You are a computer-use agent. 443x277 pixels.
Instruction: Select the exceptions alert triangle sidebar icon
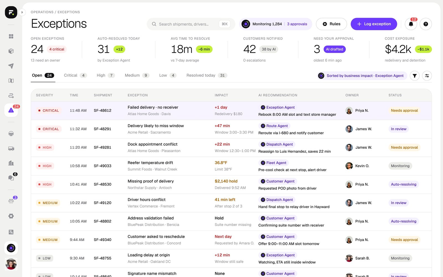pos(11,110)
